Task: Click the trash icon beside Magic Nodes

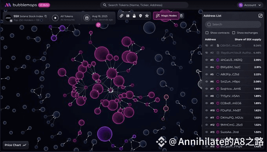Action: point(181,16)
